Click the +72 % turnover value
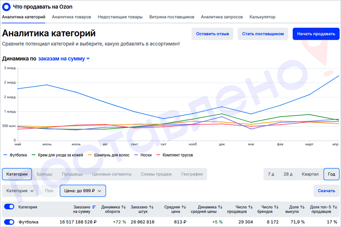The height and width of the screenshot is (227, 341). [119, 222]
